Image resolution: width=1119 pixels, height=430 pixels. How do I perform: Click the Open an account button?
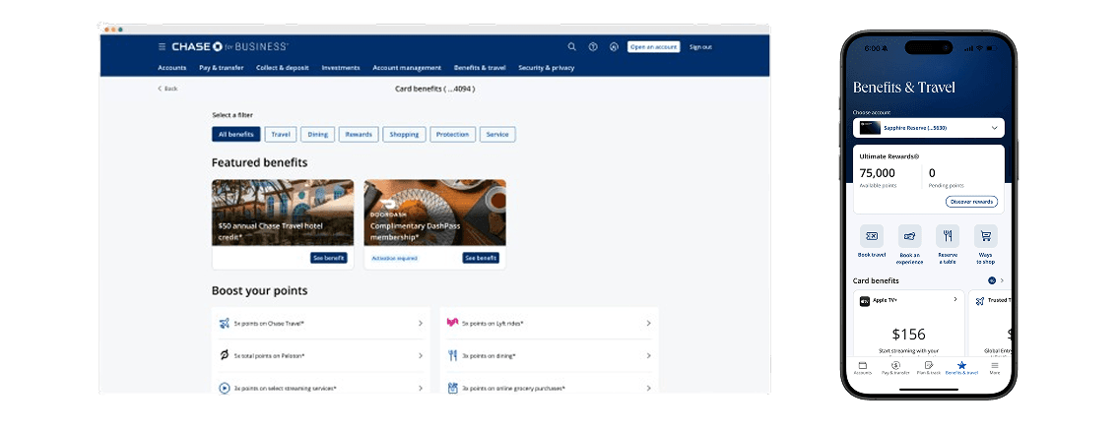click(654, 47)
